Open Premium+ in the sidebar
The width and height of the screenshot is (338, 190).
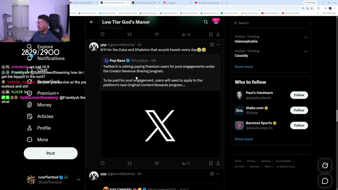pos(43,93)
